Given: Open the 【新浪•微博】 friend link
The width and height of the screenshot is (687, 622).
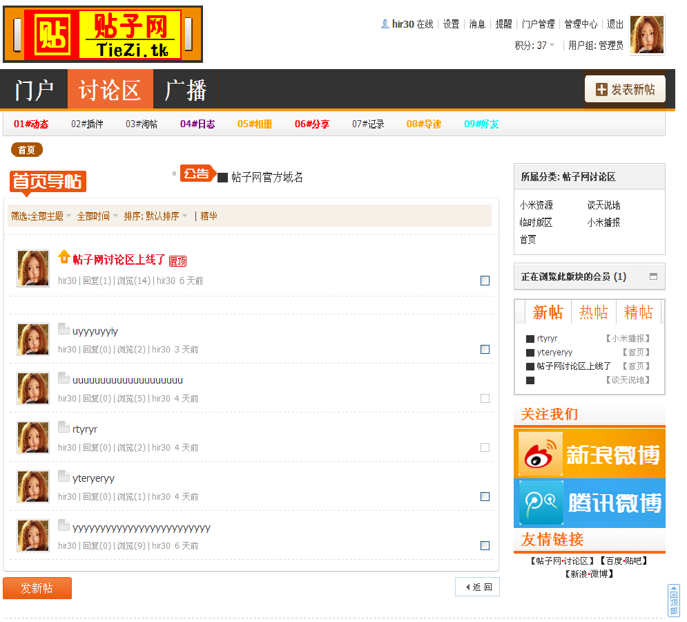Looking at the screenshot, I should click(x=589, y=574).
